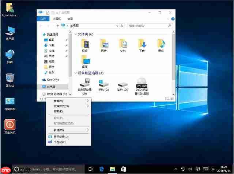234x174 pixels.
Task: Click the Forward arrow in Explorer
Action: pyautogui.click(x=48, y=26)
